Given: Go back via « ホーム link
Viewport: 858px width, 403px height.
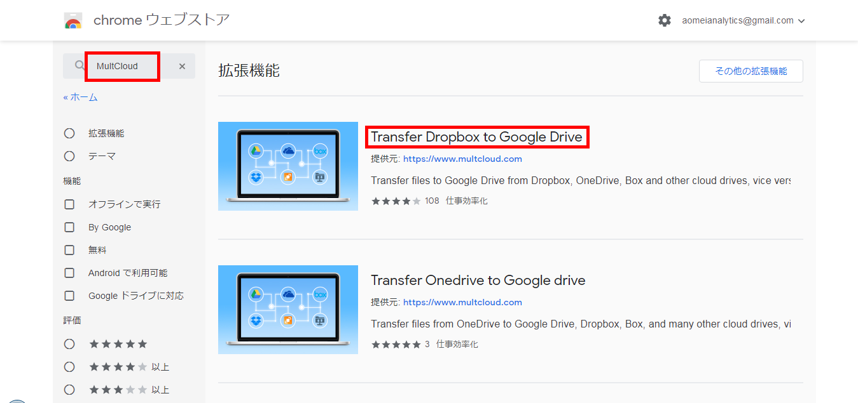Looking at the screenshot, I should click(80, 97).
